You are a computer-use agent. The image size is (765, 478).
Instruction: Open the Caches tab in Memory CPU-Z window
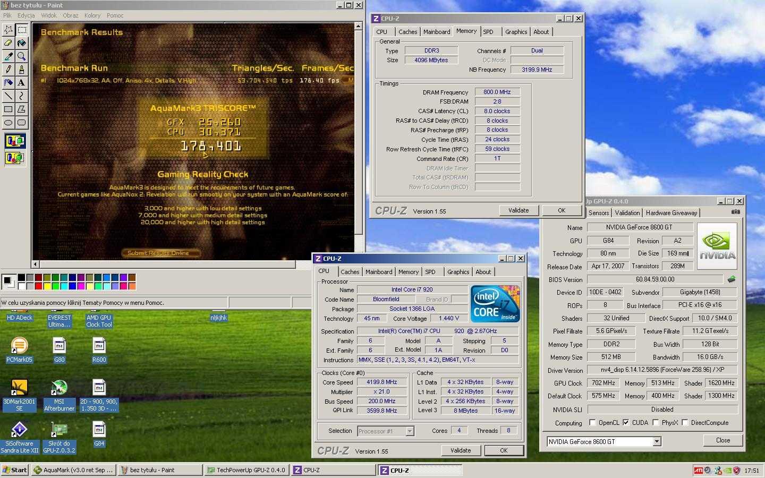[407, 32]
